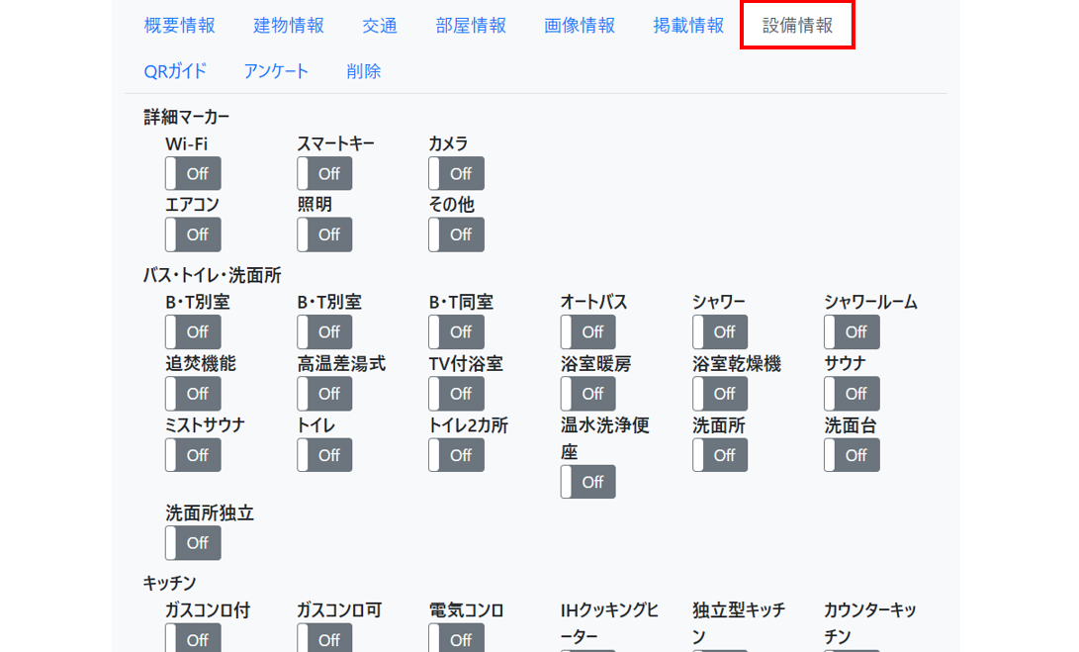Turn on the シャワー toggle
The height and width of the screenshot is (652, 1079).
719,331
